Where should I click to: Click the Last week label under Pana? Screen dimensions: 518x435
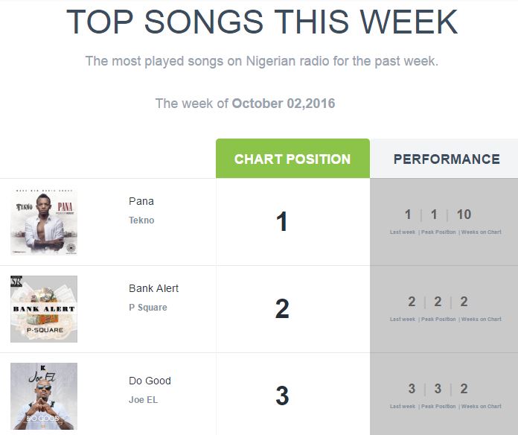(x=403, y=232)
